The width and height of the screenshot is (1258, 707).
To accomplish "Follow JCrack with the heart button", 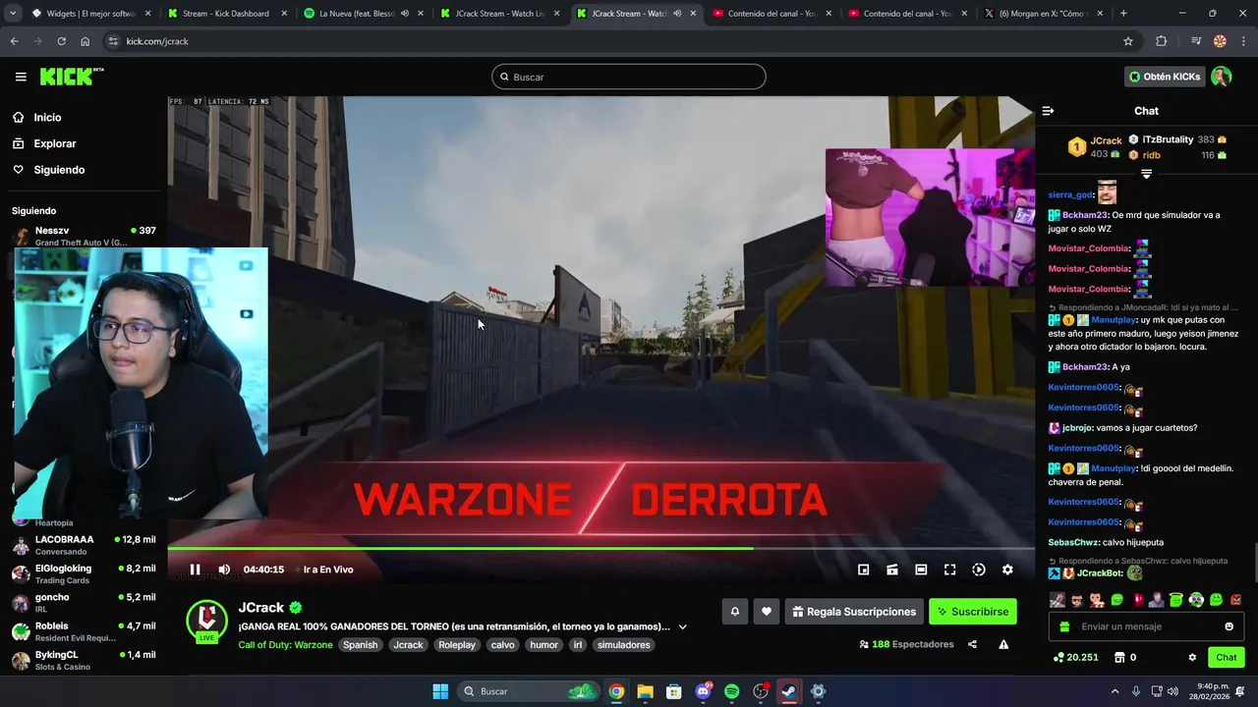I will (x=767, y=612).
